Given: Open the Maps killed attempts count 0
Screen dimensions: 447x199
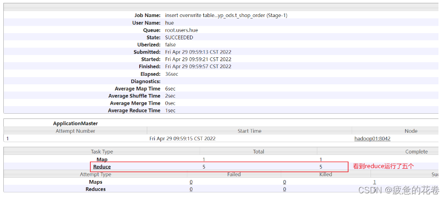Looking at the screenshot, I should click(285, 182).
